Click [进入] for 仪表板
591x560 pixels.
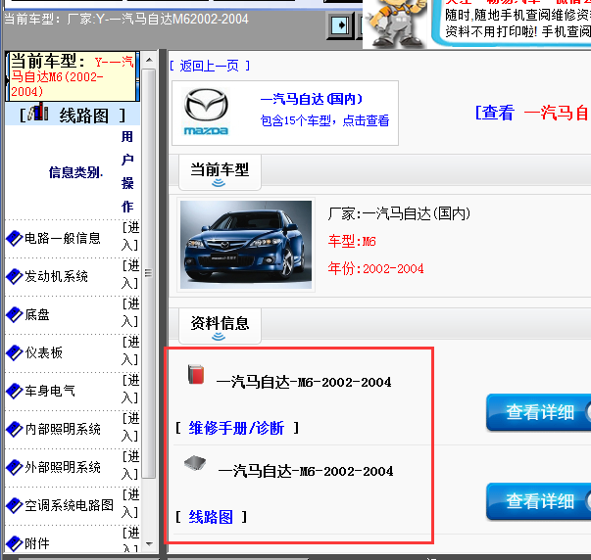point(130,351)
